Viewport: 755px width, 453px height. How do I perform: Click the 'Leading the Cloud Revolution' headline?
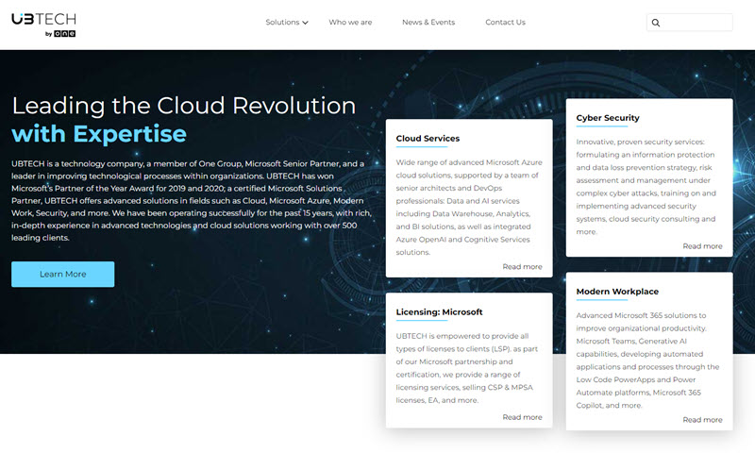(184, 106)
